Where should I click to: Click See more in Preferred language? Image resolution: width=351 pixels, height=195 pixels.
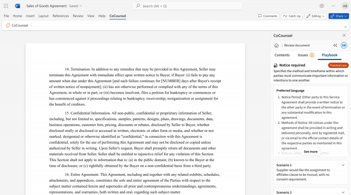pos(310,152)
